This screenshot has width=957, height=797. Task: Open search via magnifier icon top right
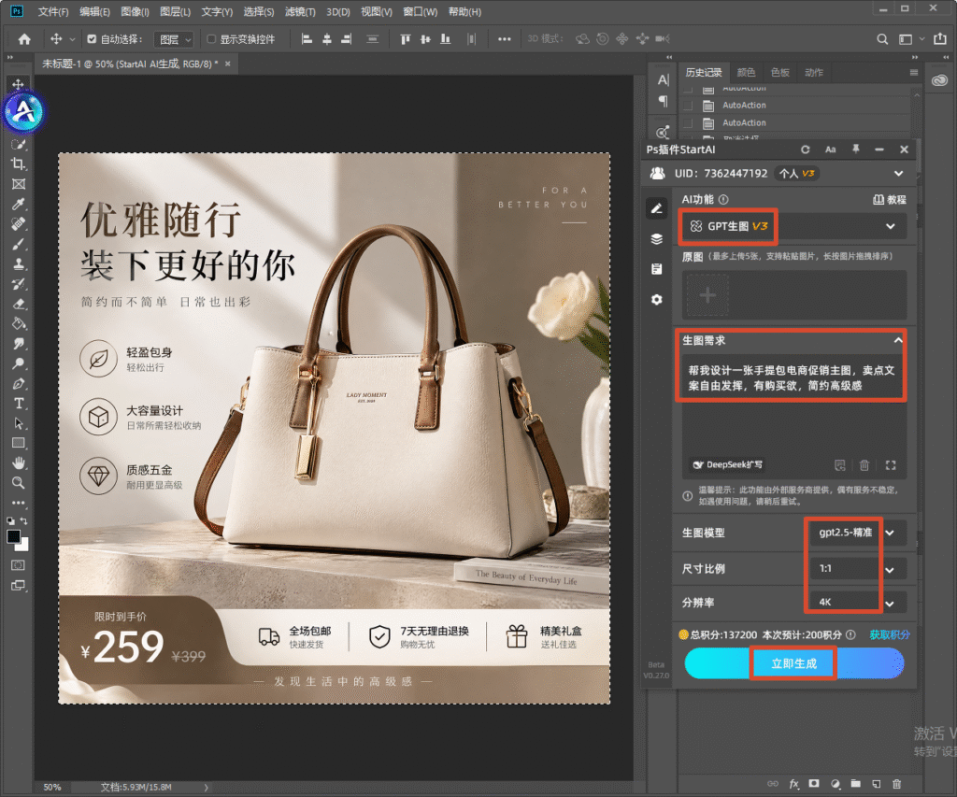point(882,39)
